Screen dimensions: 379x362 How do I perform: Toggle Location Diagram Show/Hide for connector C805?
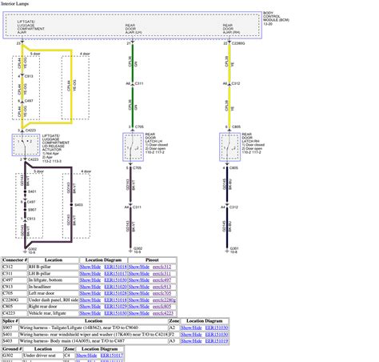pos(90,307)
